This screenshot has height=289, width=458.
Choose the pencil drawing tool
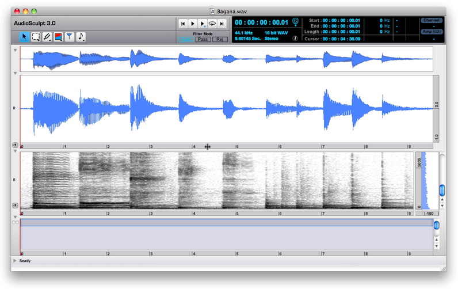(47, 37)
